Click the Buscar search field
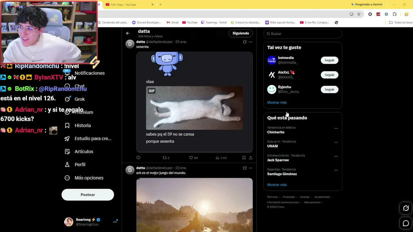 303,34
